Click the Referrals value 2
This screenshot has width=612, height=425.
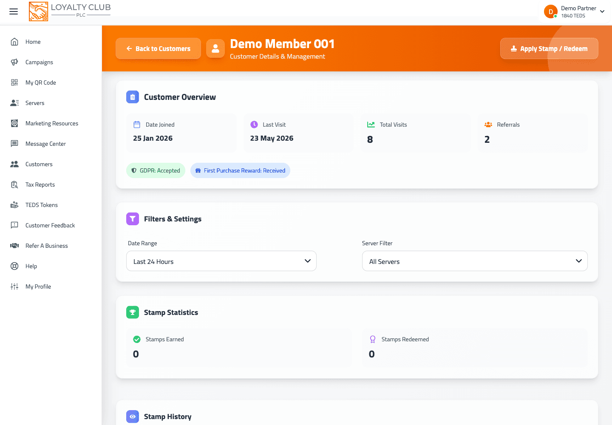pos(487,139)
